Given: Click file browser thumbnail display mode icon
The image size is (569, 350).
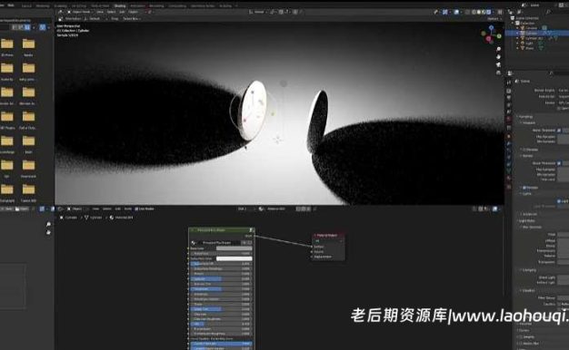Looking at the screenshot, I should pos(27,27).
